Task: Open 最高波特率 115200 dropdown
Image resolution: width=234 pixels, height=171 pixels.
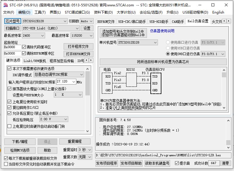Action: (82, 35)
